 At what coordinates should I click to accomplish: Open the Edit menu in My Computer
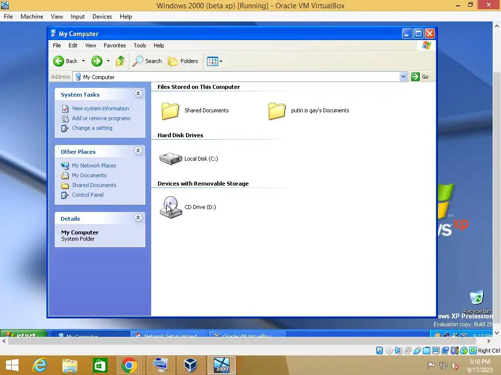click(x=73, y=45)
